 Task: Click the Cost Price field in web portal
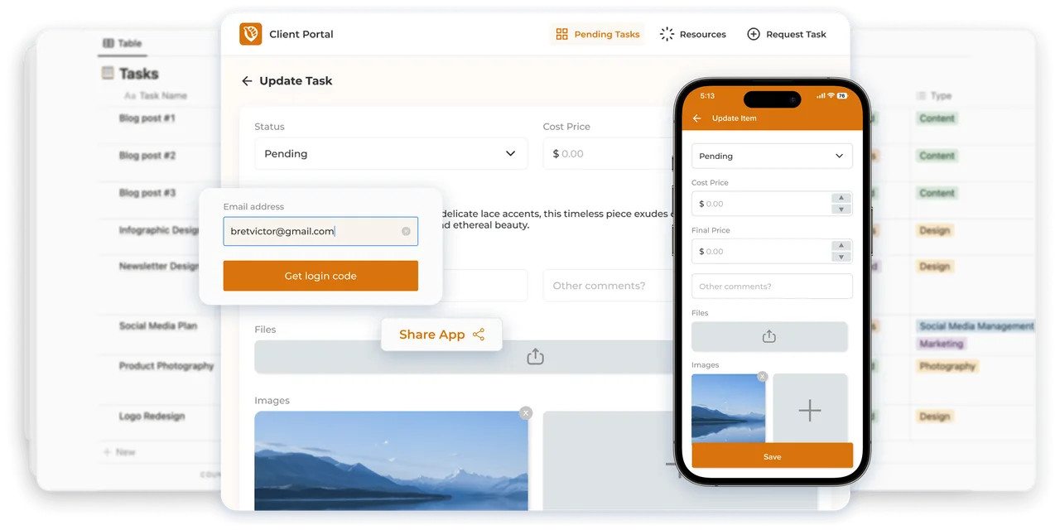click(609, 154)
